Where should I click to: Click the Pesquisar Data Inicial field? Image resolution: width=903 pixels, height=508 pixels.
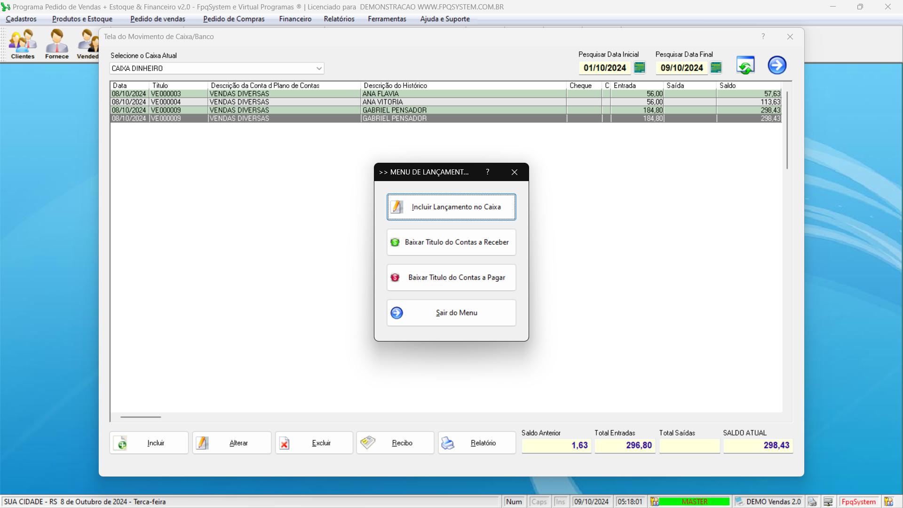coord(605,68)
